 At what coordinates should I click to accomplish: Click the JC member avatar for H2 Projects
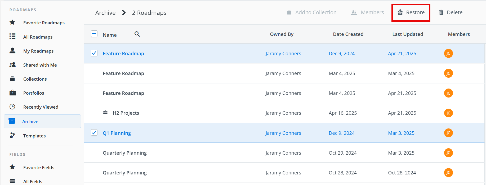tap(448, 113)
